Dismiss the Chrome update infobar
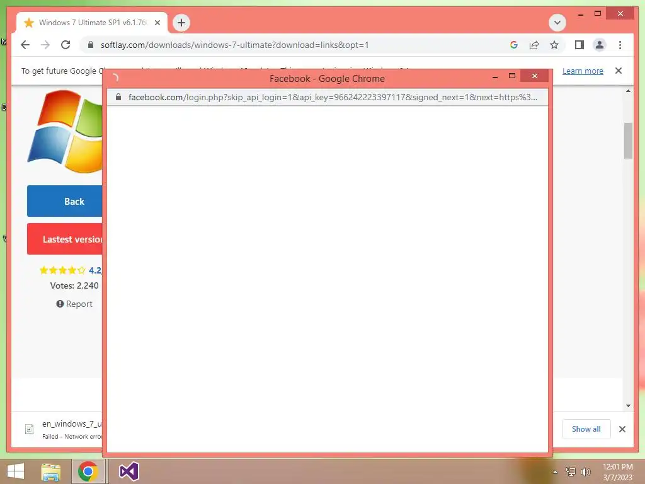The height and width of the screenshot is (484, 645). click(619, 71)
